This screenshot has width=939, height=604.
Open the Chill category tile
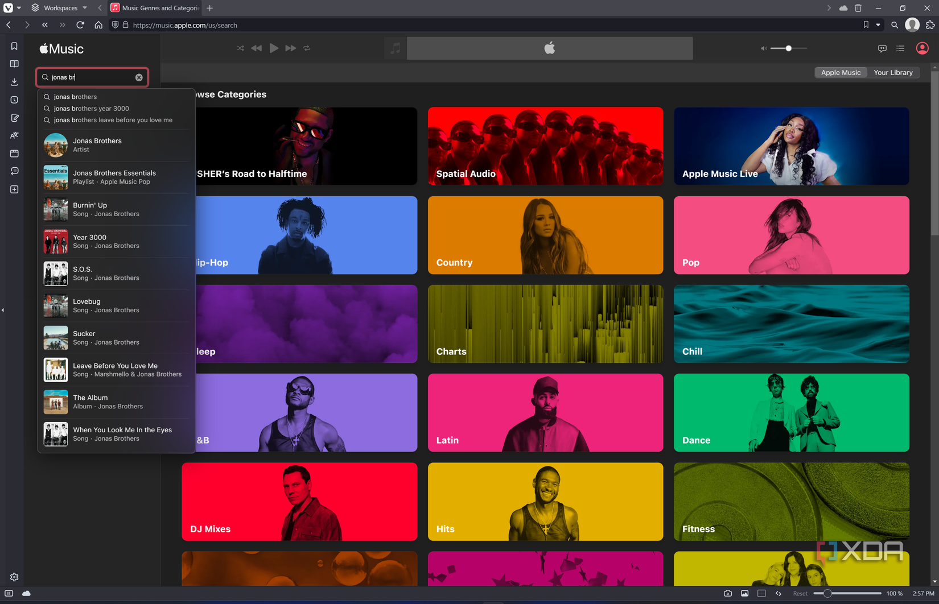coord(792,324)
